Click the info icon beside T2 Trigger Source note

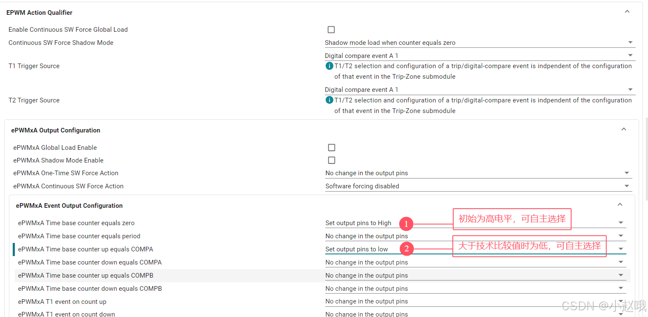click(329, 100)
